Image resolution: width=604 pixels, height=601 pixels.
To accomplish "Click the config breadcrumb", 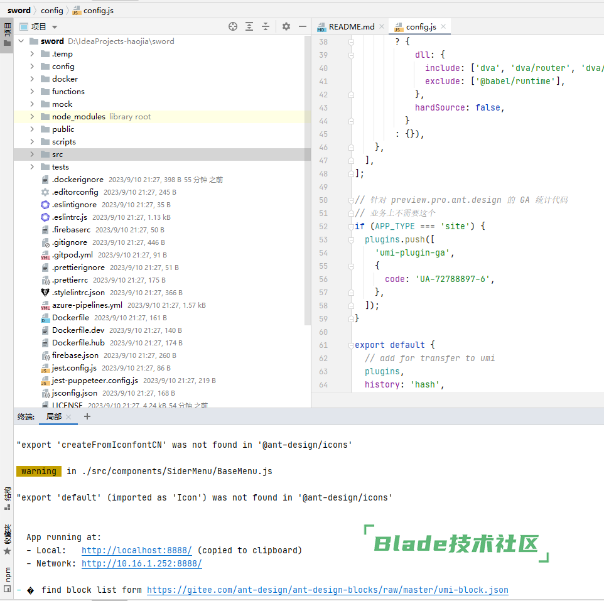I will pyautogui.click(x=52, y=11).
